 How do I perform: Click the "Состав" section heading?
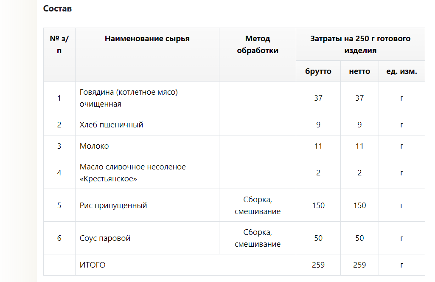click(x=57, y=8)
